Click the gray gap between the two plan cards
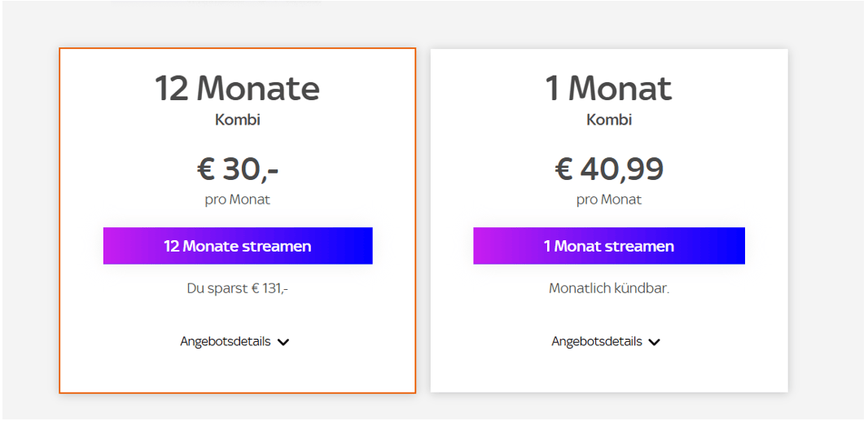The width and height of the screenshot is (868, 421). click(423, 220)
